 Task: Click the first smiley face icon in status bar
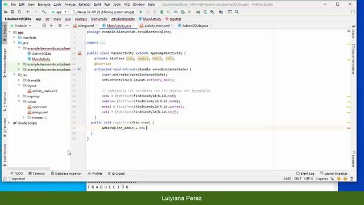click(x=339, y=179)
